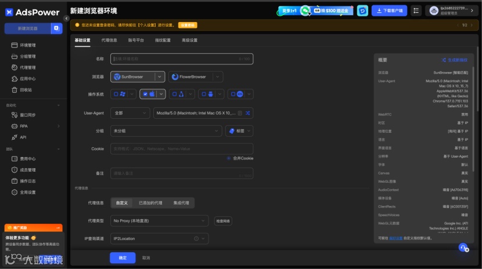Open 分组管理 folder icon in sidebar

pos(14,56)
